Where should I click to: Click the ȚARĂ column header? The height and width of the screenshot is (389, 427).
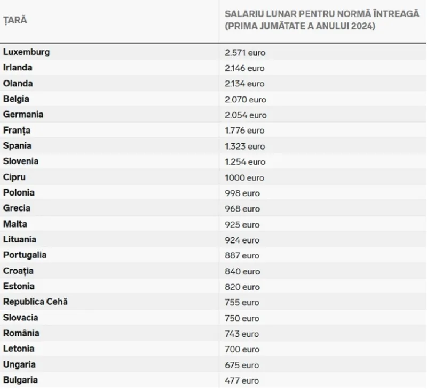[x=15, y=20]
